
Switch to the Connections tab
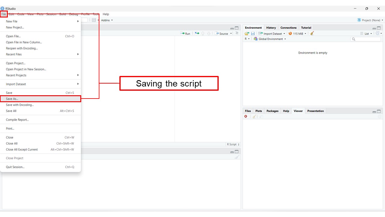click(x=288, y=28)
